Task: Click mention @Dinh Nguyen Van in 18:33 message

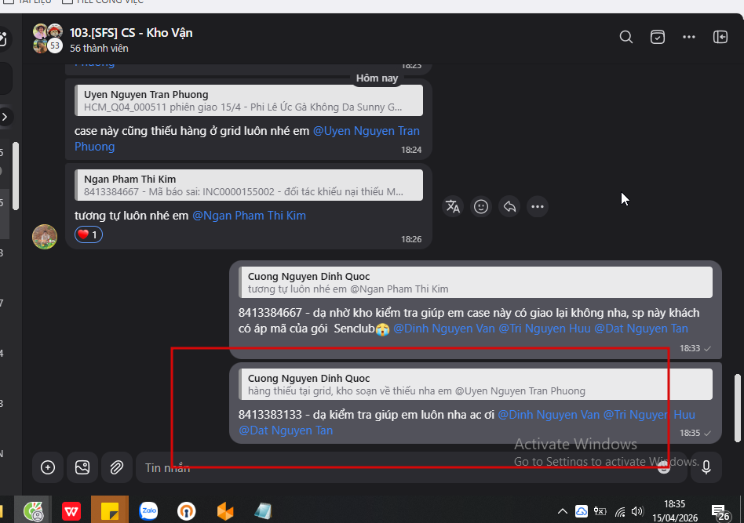Action: coord(443,328)
